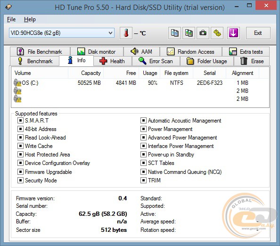Sort by the Alignment column header
Screen dimensions: 280x246
click(x=242, y=73)
